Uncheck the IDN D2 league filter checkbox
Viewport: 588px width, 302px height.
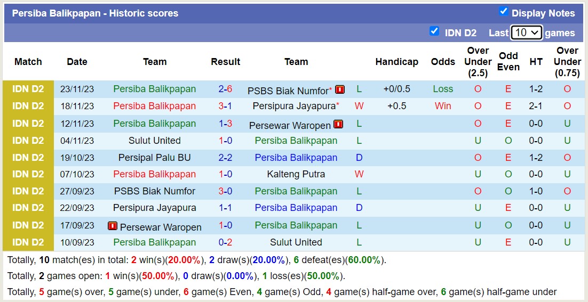pyautogui.click(x=434, y=31)
